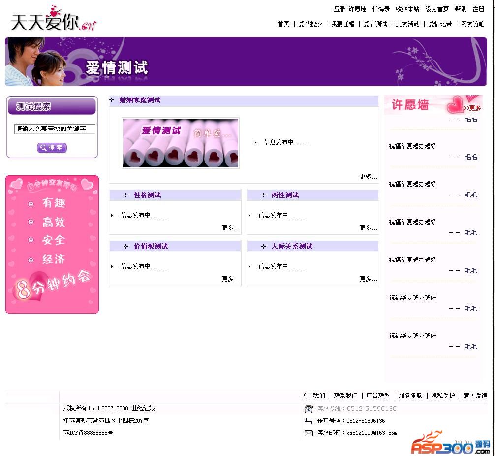Click the diamond bullet icon beside 婚姻家庭测试

coord(111,100)
